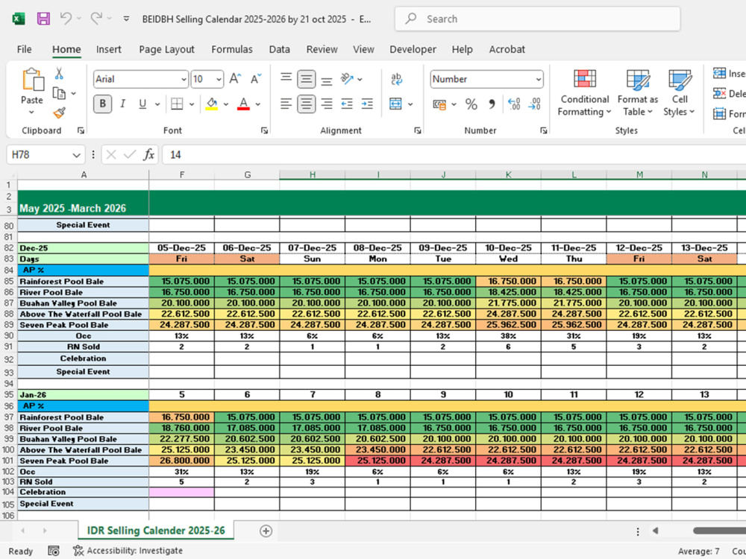Increase decimal places
Viewport: 746px width, 559px height.
[514, 104]
